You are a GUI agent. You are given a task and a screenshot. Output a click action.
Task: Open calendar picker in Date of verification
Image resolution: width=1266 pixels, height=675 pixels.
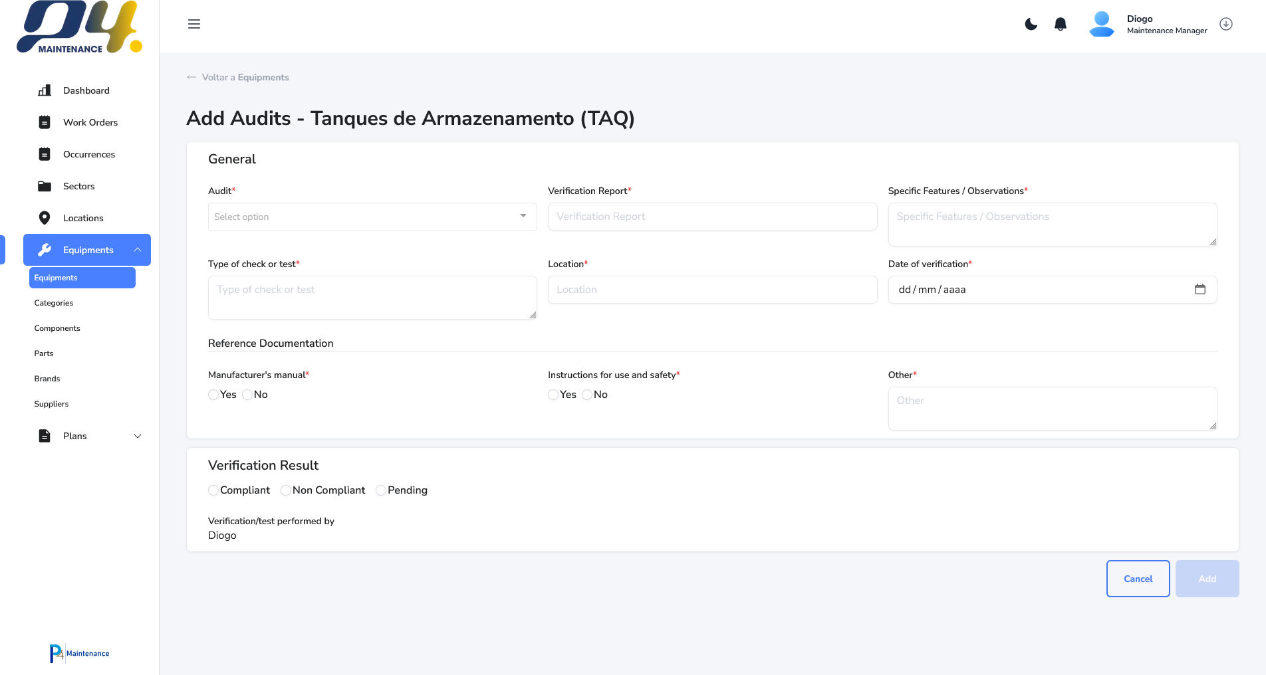[1200, 290]
